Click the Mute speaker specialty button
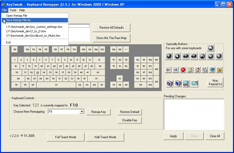Viewport: 234px width, 153px height. [219, 56]
